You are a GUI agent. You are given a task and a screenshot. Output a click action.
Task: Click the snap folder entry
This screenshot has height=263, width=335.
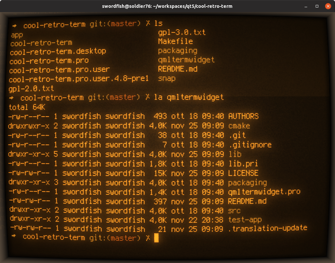(x=167, y=79)
